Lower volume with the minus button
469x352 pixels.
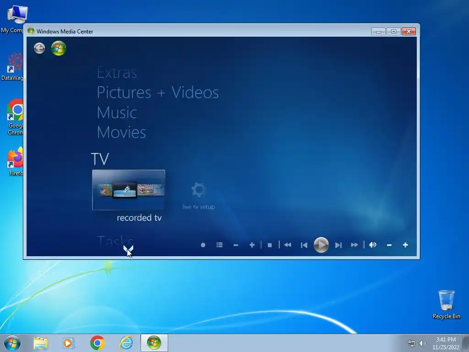click(389, 245)
